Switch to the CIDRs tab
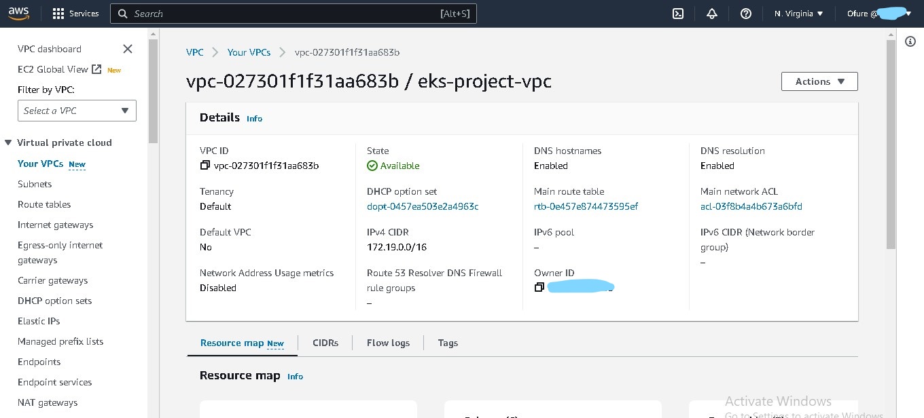The height and width of the screenshot is (418, 924). [325, 343]
